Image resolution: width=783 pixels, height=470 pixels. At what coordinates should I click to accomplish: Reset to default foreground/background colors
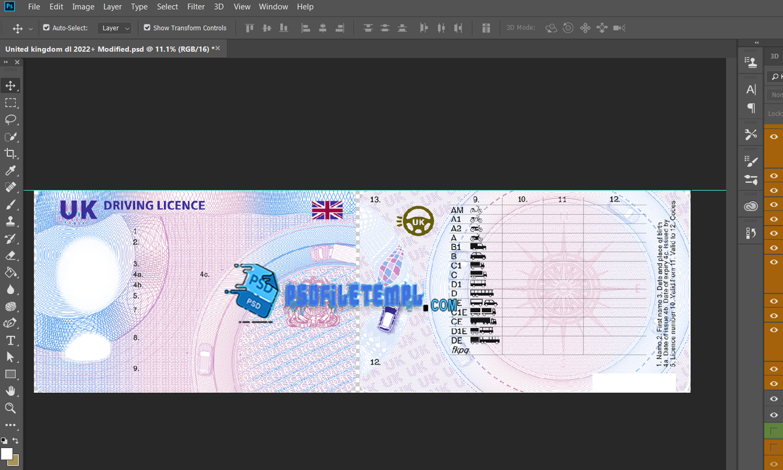4,441
